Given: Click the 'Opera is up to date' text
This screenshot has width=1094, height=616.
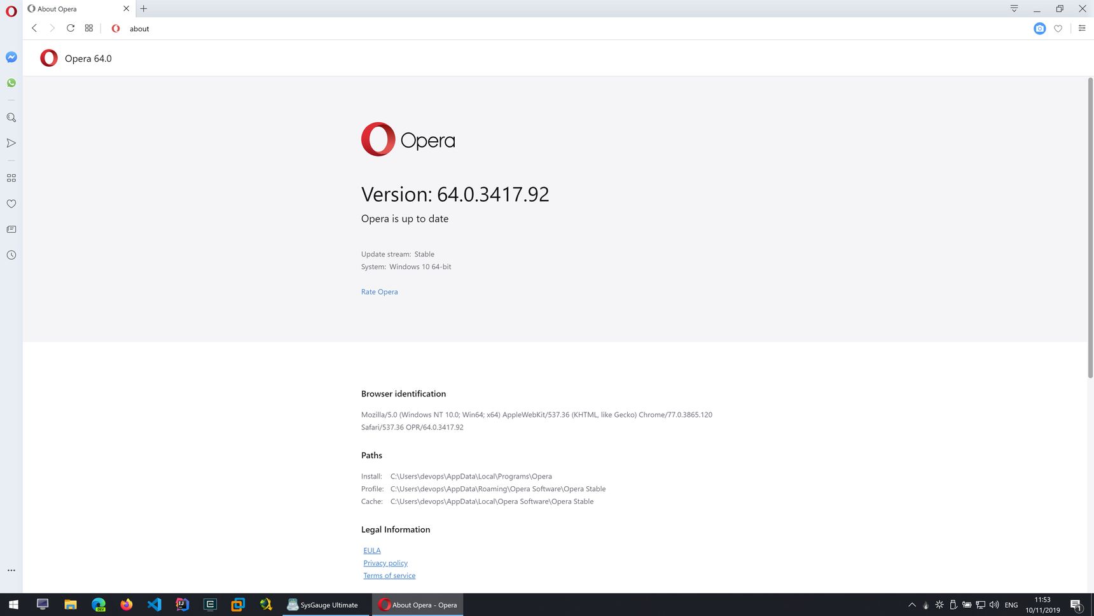Looking at the screenshot, I should pyautogui.click(x=405, y=218).
